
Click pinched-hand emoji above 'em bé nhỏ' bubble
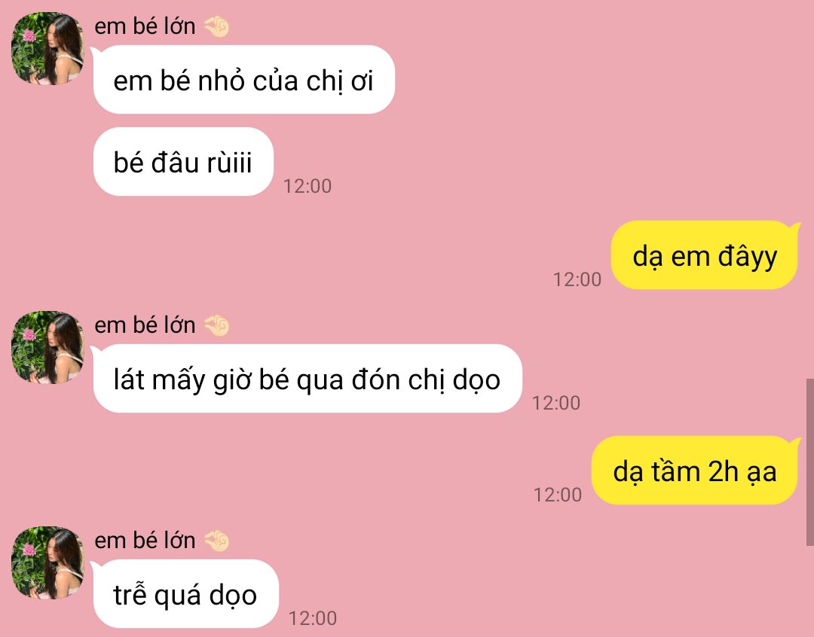pyautogui.click(x=216, y=27)
